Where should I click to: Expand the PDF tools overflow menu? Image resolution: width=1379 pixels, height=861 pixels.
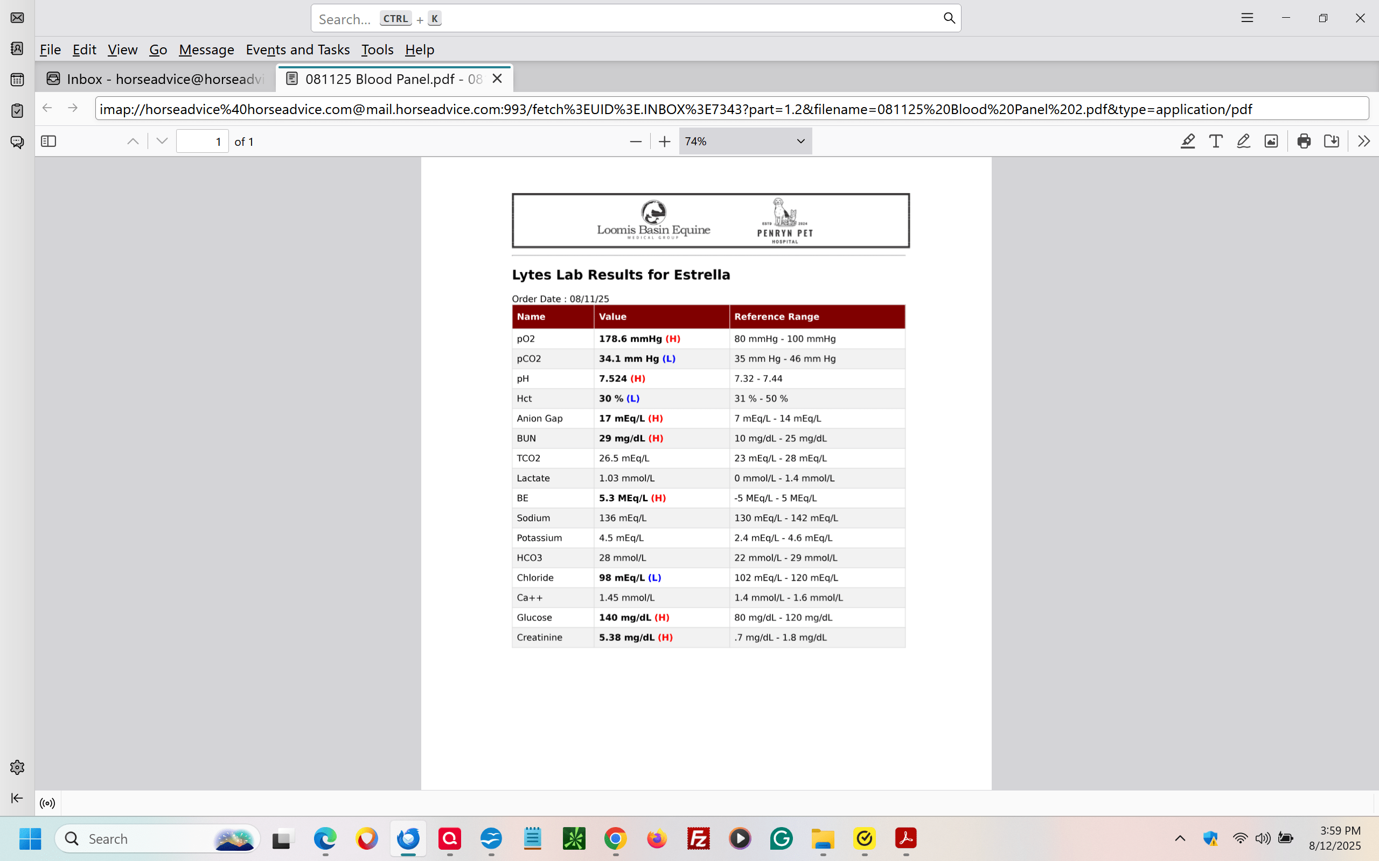tap(1363, 141)
